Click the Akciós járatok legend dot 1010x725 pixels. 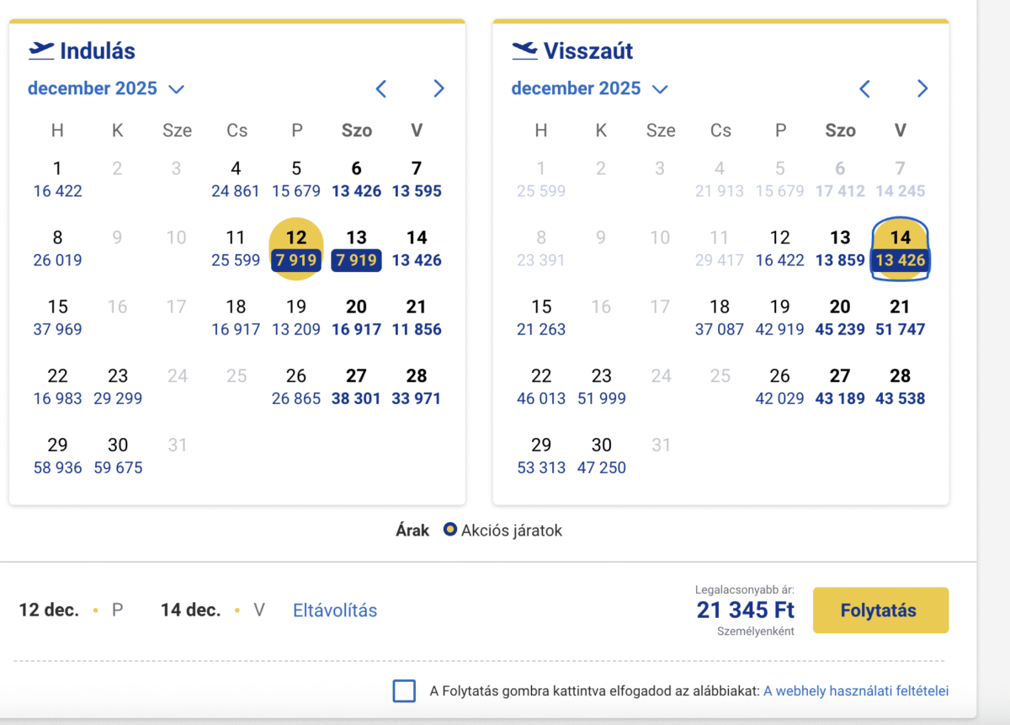pyautogui.click(x=450, y=530)
